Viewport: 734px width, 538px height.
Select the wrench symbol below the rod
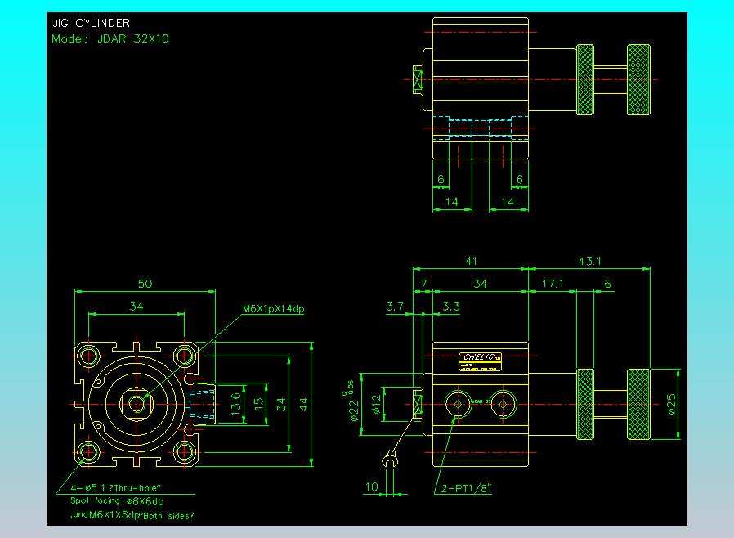pyautogui.click(x=390, y=460)
